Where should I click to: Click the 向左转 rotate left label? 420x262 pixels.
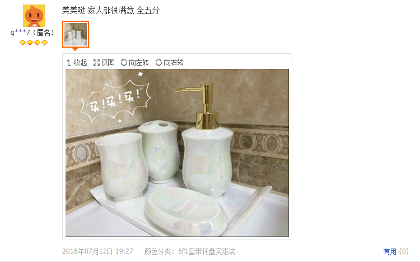(x=139, y=62)
